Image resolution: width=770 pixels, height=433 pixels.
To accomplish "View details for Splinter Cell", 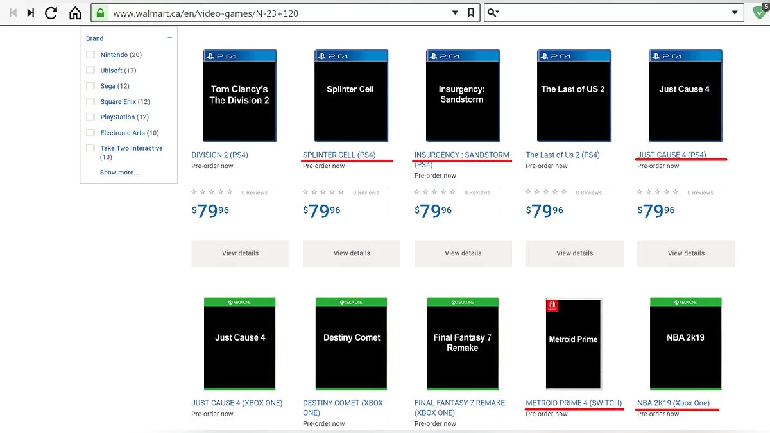I will tap(352, 253).
